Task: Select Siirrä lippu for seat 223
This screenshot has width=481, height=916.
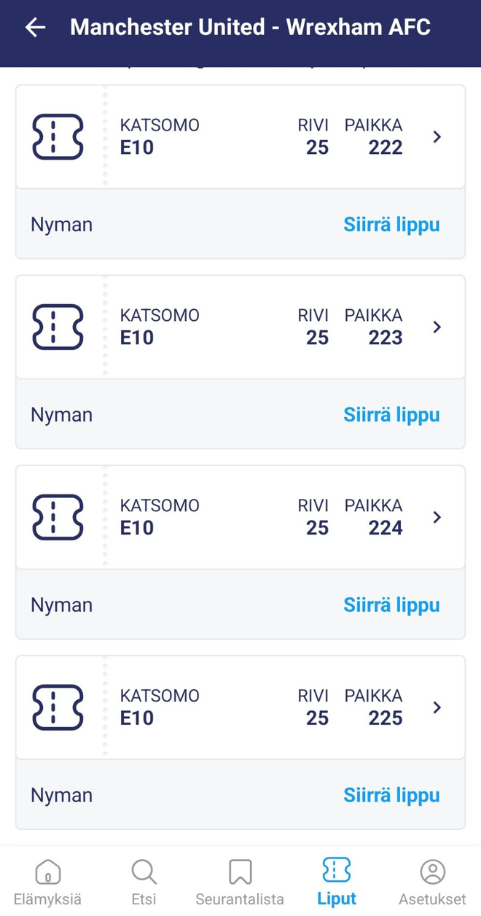Action: pos(391,415)
